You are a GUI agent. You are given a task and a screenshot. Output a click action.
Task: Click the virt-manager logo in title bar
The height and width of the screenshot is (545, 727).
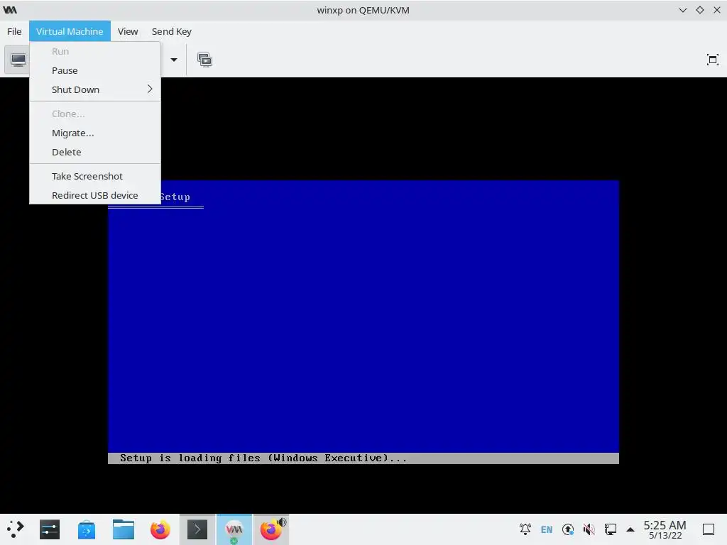click(x=10, y=10)
